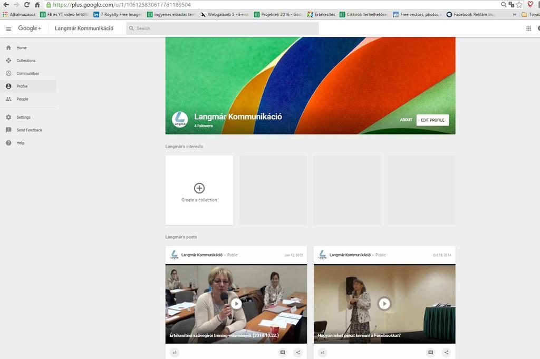Open Collections in sidebar
This screenshot has height=359, width=540.
coord(28,61)
